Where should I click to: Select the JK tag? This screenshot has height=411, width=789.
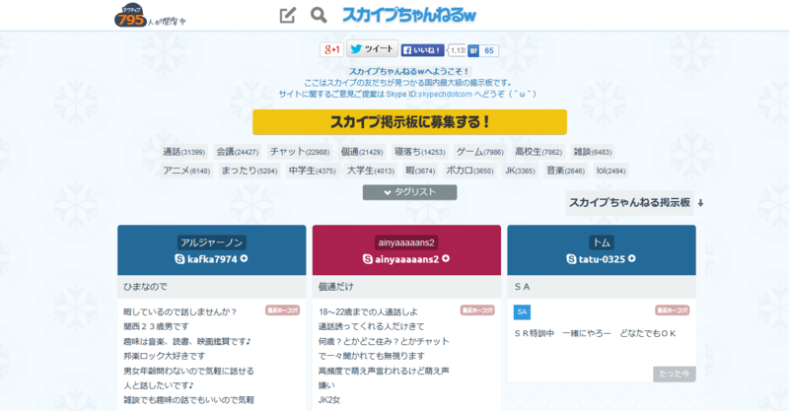pos(520,171)
